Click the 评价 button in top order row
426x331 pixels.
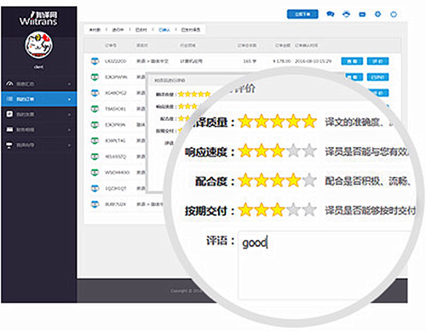pyautogui.click(x=377, y=61)
